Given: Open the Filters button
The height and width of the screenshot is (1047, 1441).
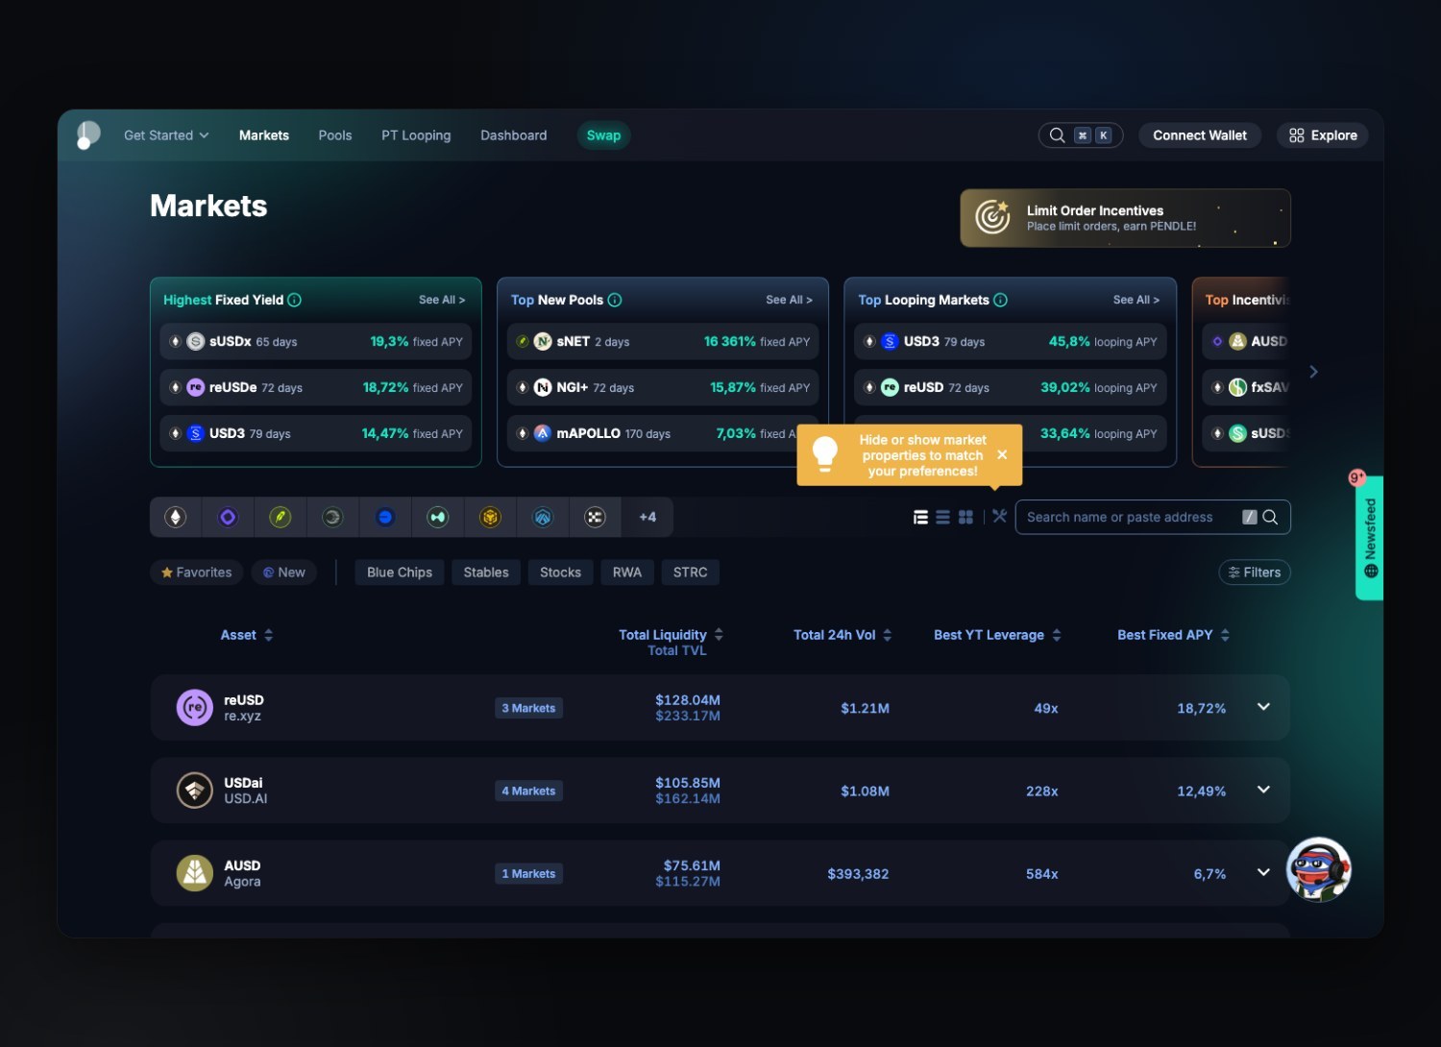Looking at the screenshot, I should (1255, 572).
